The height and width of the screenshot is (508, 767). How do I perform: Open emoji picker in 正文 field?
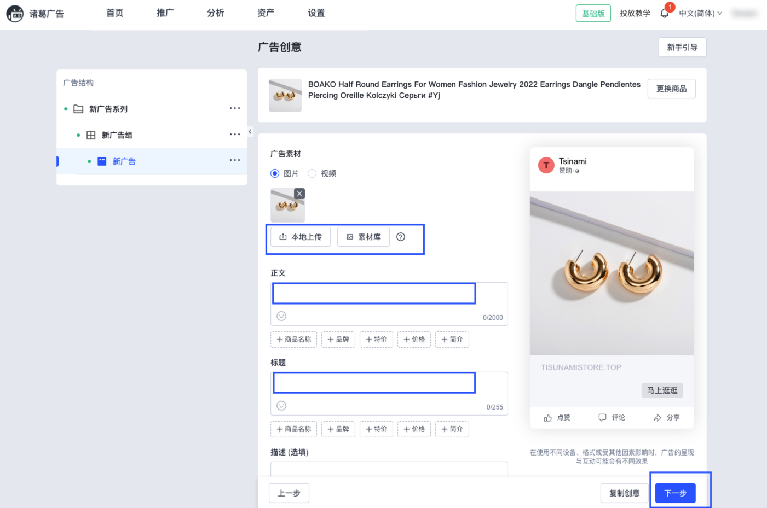pyautogui.click(x=281, y=316)
